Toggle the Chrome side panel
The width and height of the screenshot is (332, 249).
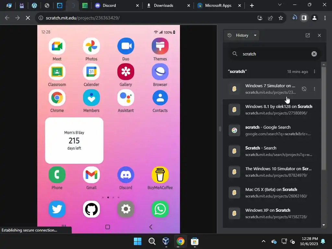pos(304,18)
